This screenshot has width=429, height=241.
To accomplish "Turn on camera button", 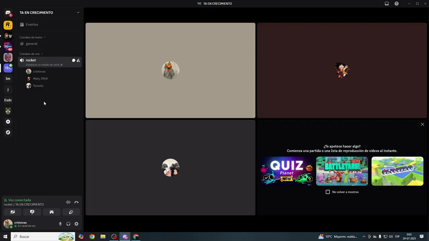I will point(13,212).
